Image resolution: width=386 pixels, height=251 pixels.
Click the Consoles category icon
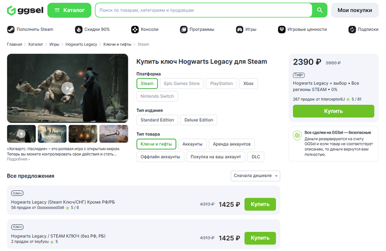[x=135, y=29]
